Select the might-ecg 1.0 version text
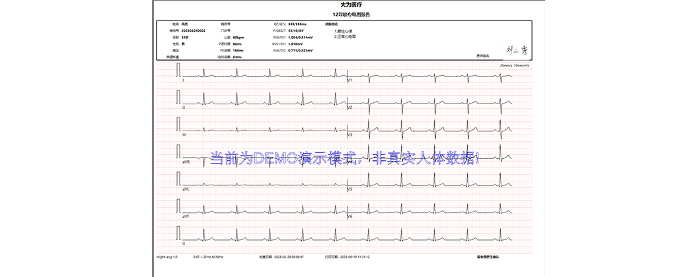This screenshot has width=697, height=277. point(166,257)
